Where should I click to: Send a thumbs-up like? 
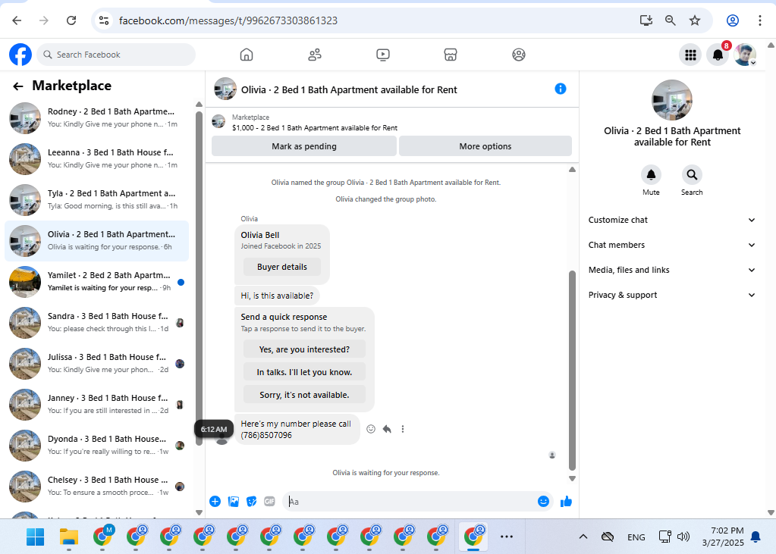click(566, 502)
